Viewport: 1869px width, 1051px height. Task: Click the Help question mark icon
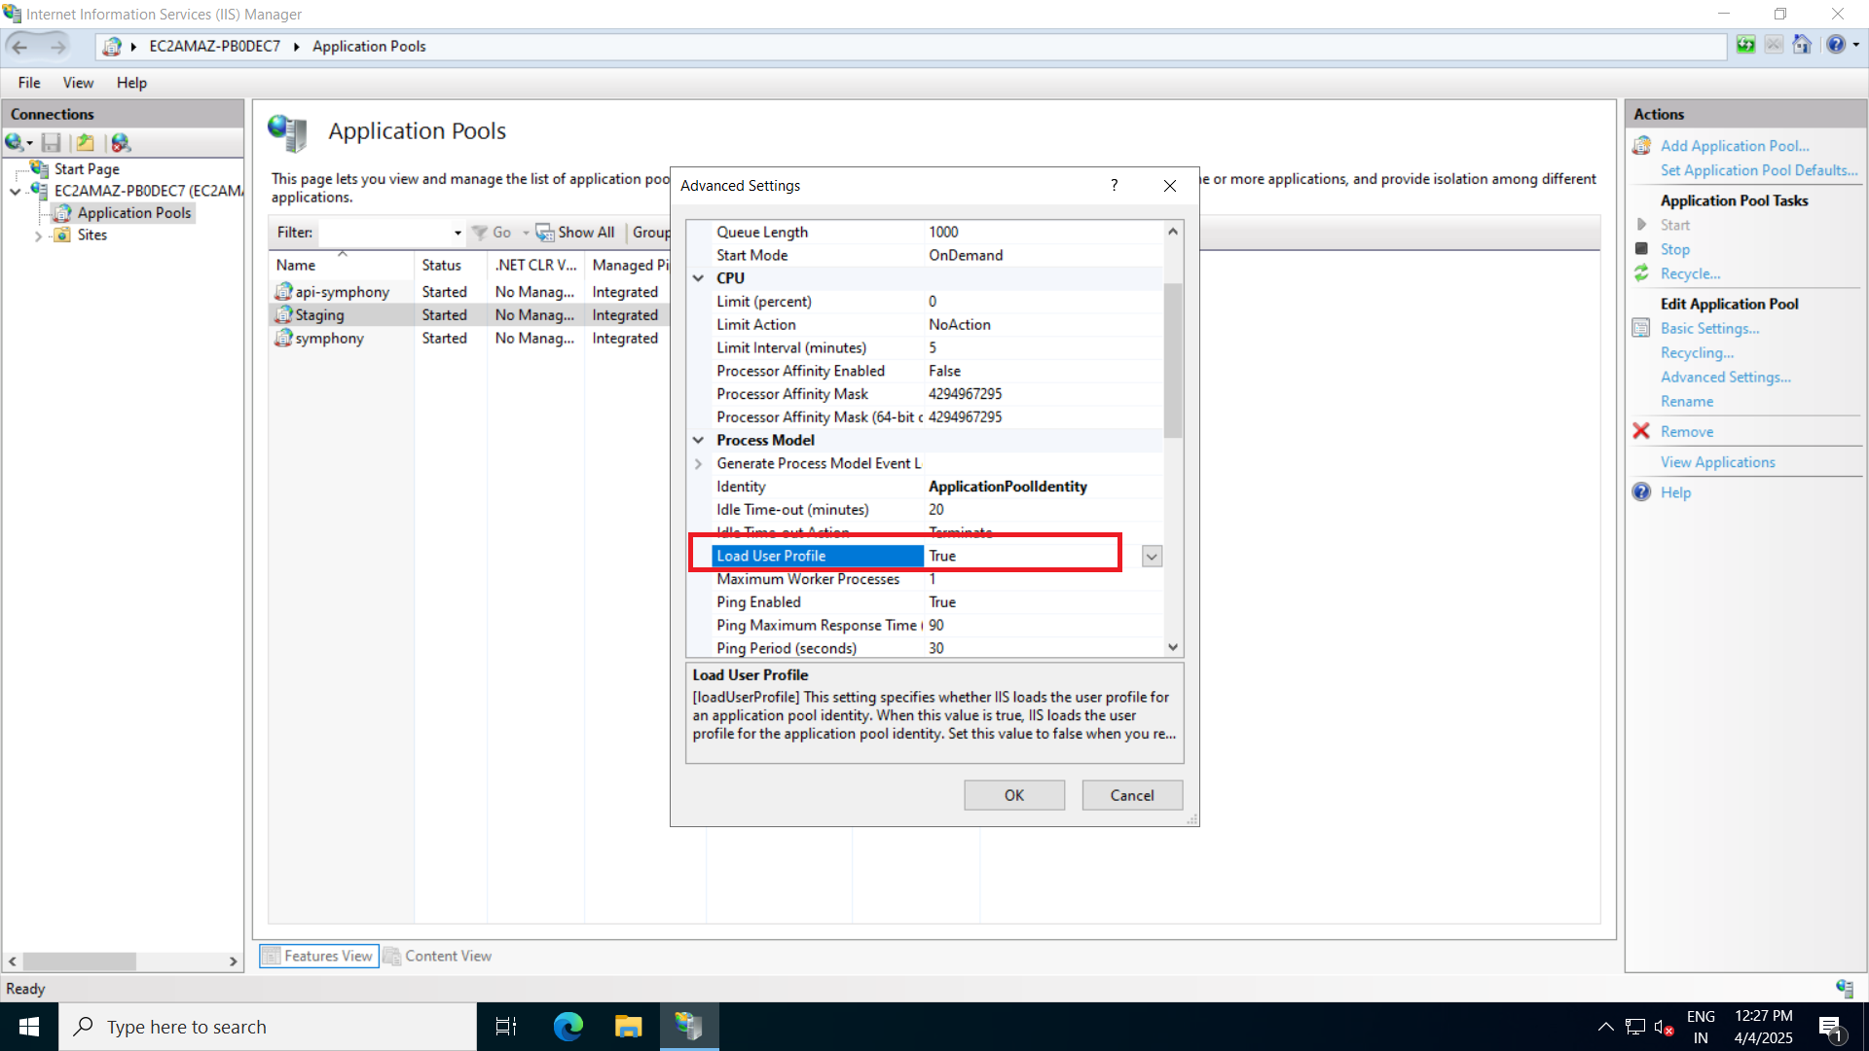pyautogui.click(x=1836, y=45)
